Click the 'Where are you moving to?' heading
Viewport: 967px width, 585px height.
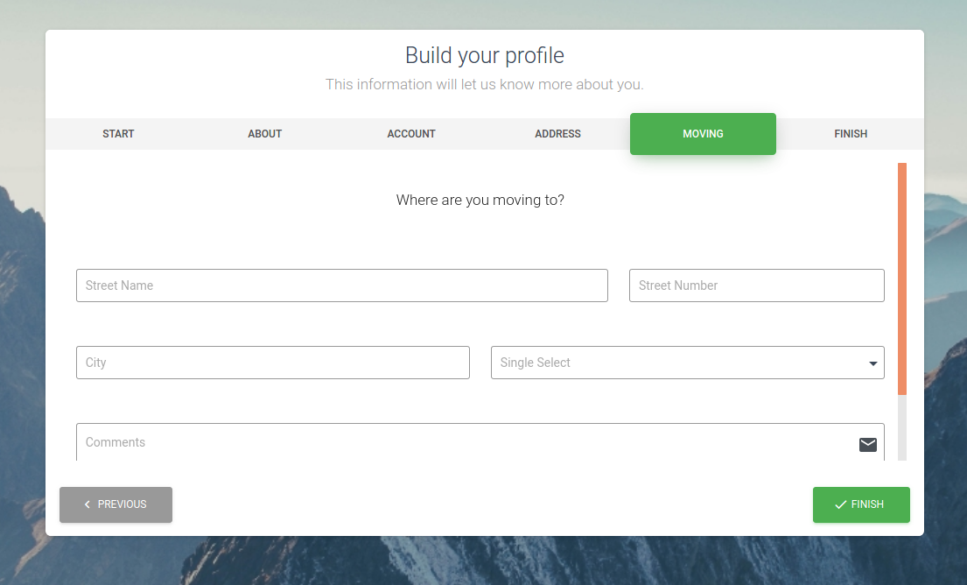(480, 200)
